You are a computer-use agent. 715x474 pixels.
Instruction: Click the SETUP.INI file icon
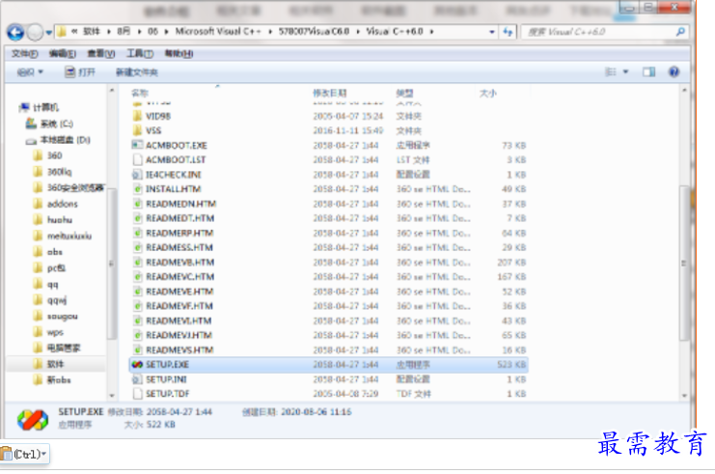137,379
